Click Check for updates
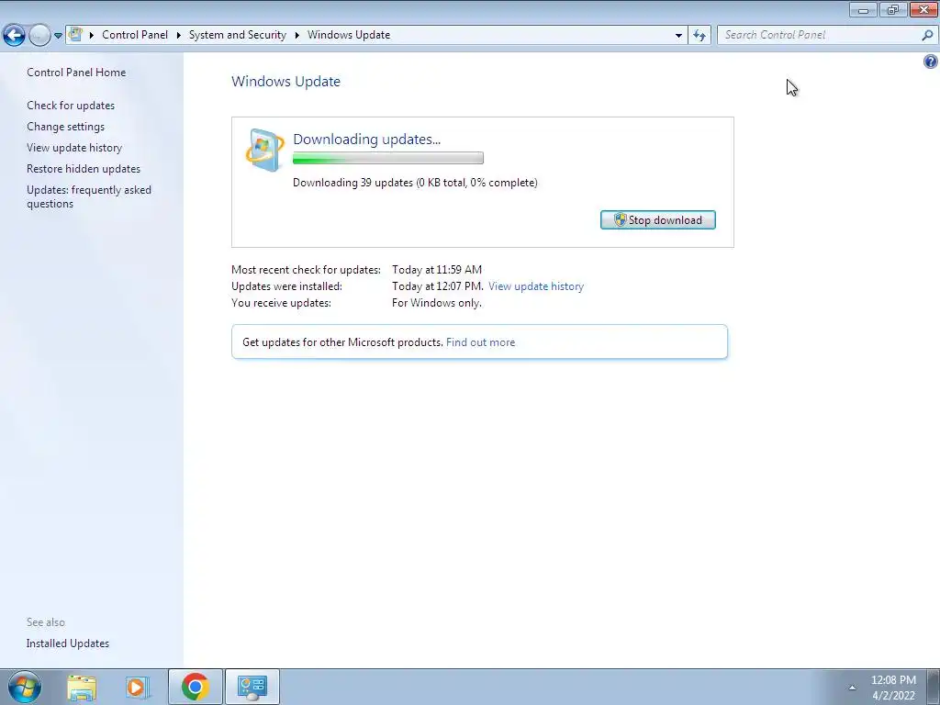Image resolution: width=940 pixels, height=705 pixels. pyautogui.click(x=71, y=106)
